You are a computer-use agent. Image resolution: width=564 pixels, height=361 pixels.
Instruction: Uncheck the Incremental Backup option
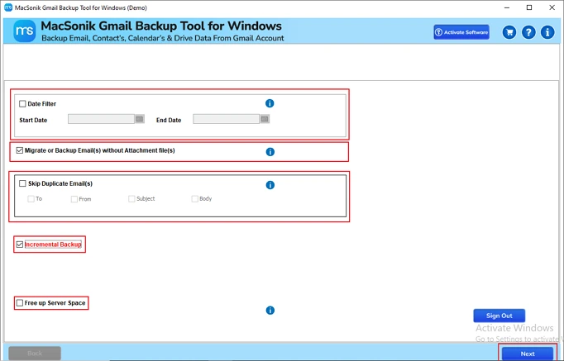click(x=19, y=245)
